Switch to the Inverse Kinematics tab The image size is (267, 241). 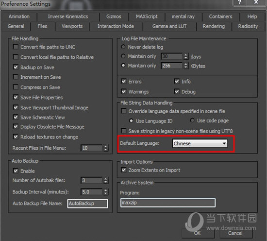click(68, 17)
